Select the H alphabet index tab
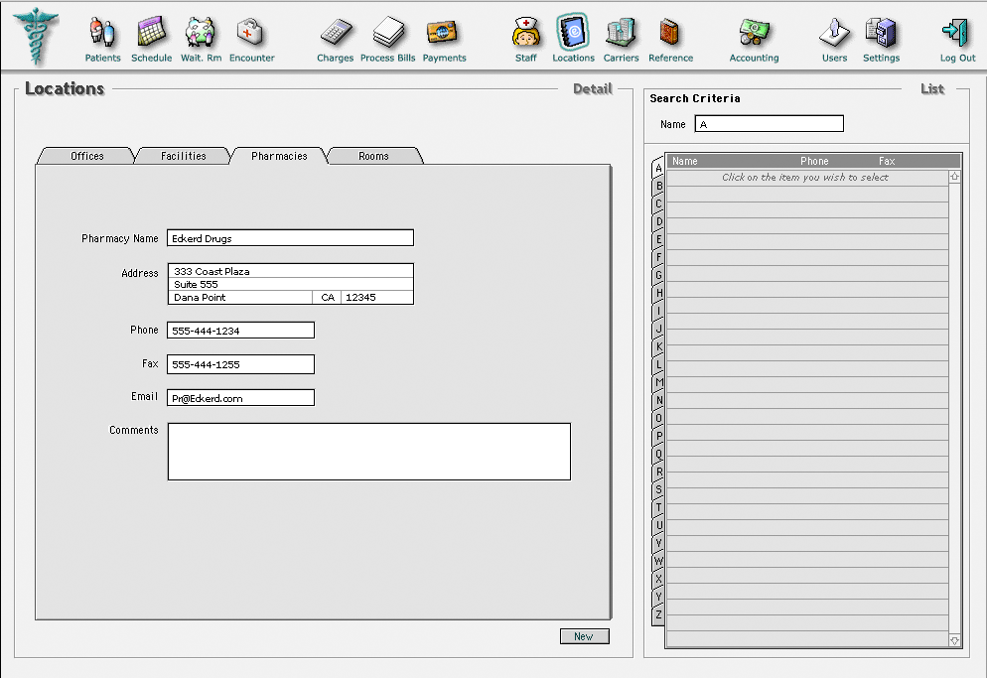987x678 pixels. [658, 293]
